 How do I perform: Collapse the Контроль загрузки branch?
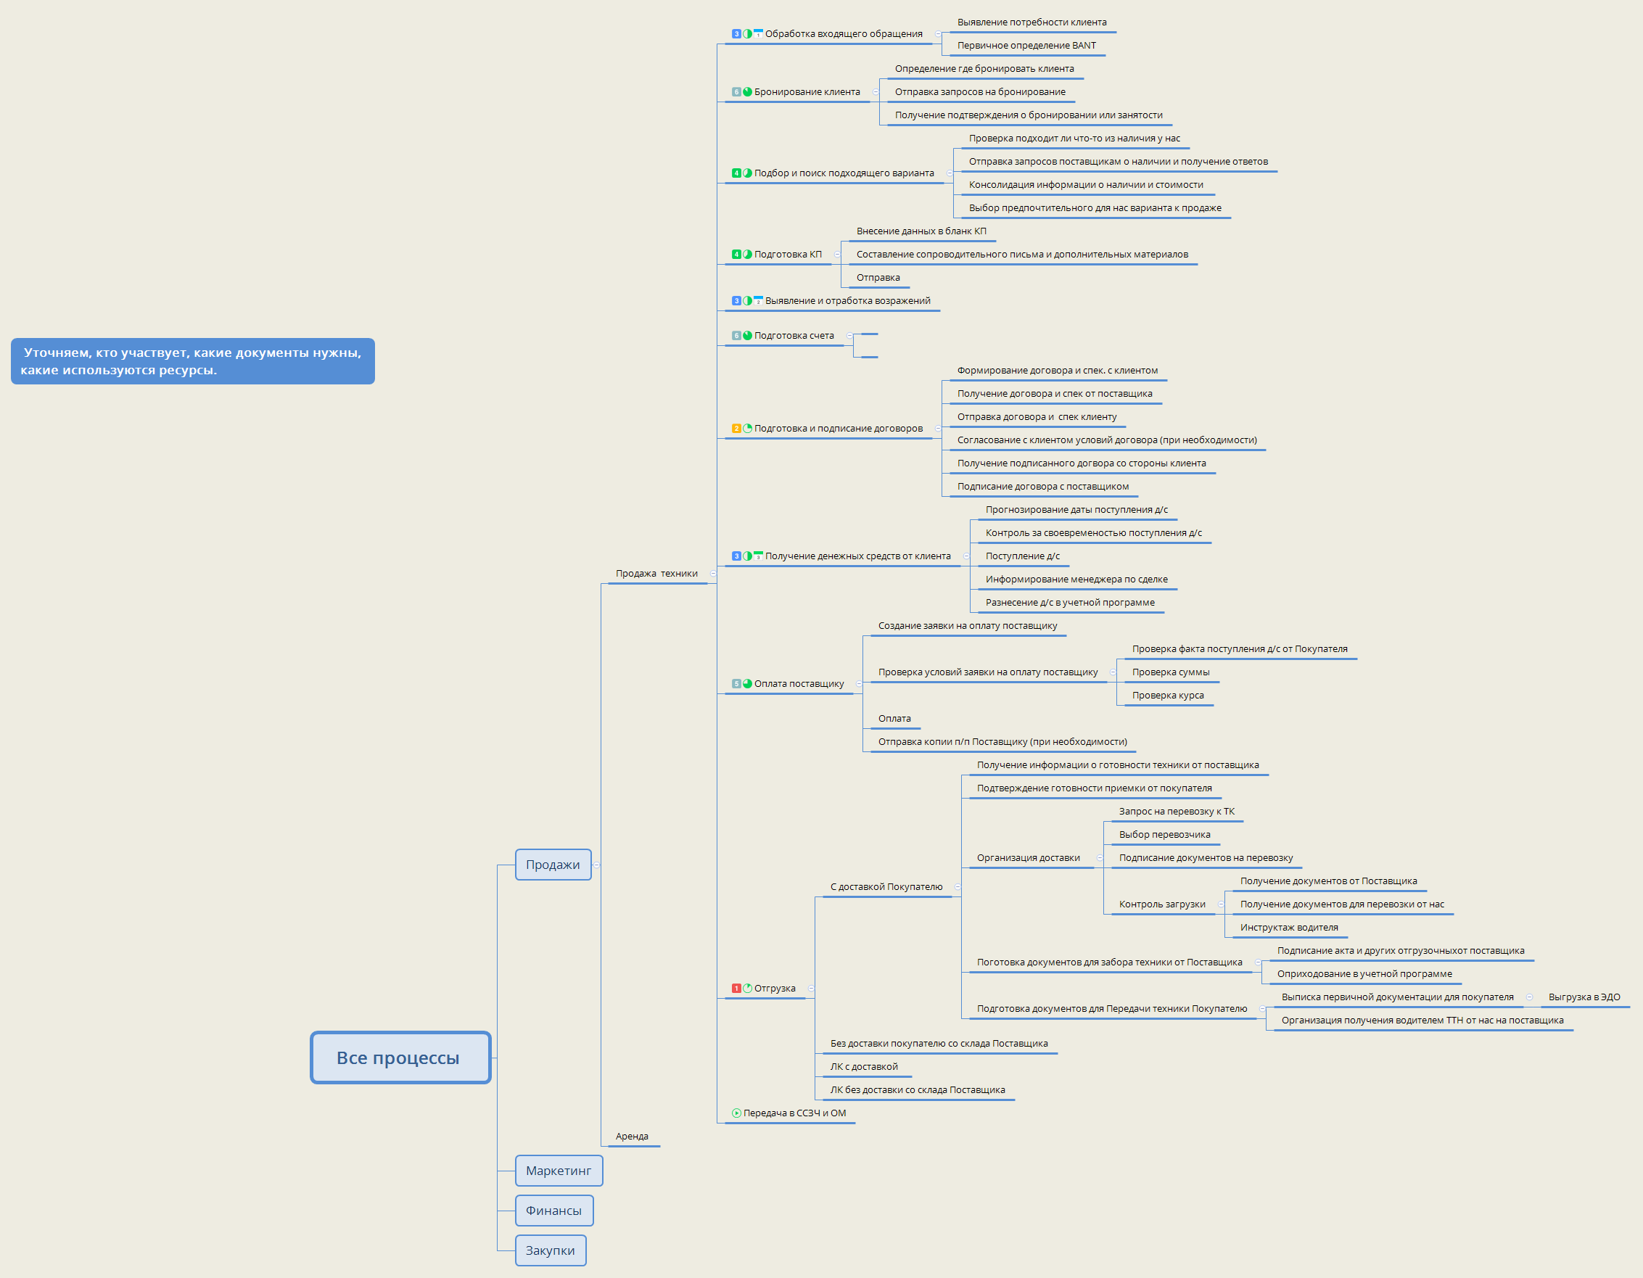point(1221,905)
